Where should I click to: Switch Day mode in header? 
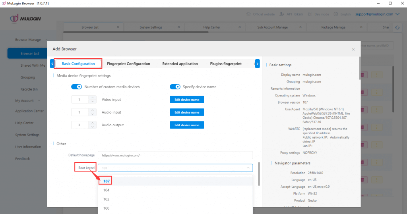coord(318,14)
